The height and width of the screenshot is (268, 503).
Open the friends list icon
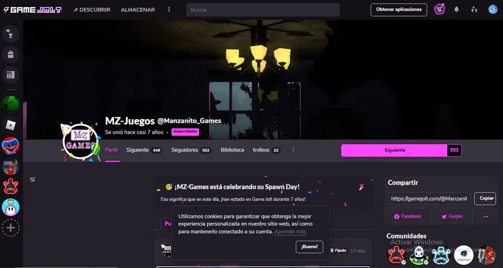point(474,9)
